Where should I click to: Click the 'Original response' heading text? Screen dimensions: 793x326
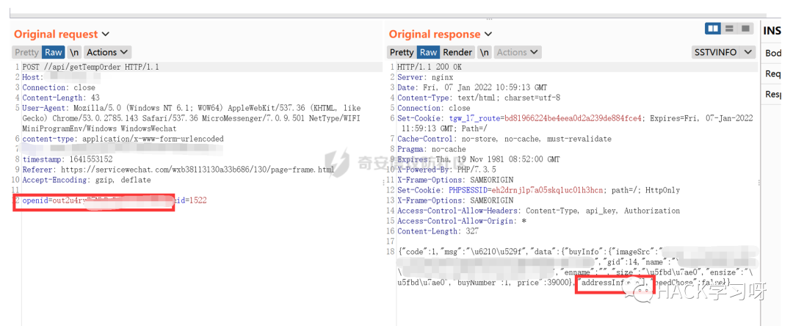pyautogui.click(x=435, y=35)
